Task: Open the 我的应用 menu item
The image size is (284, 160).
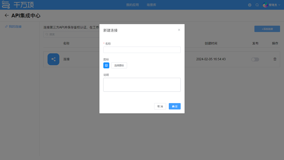Action: [132, 5]
